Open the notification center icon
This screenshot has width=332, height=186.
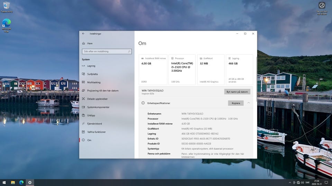pos(326,183)
